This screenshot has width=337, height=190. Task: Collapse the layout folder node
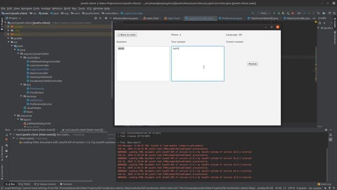[18, 120]
